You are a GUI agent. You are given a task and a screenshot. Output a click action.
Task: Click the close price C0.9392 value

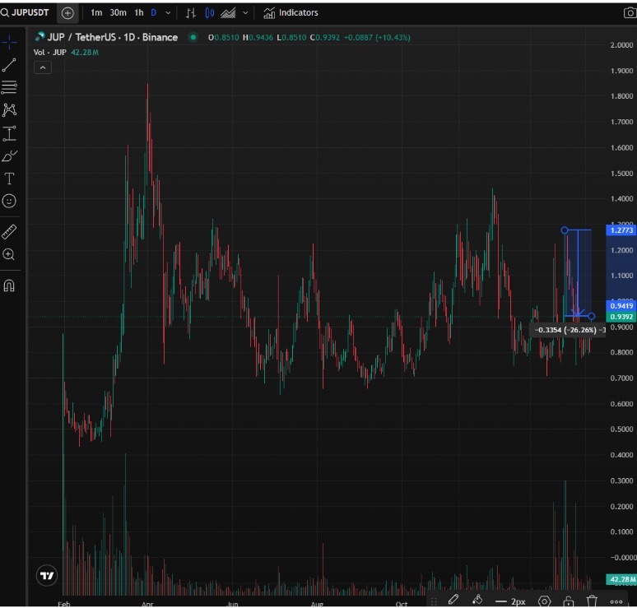(325, 37)
